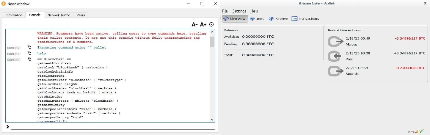Click the console scrollbar up arrow
This screenshot has height=135, width=430.
coord(212,32)
